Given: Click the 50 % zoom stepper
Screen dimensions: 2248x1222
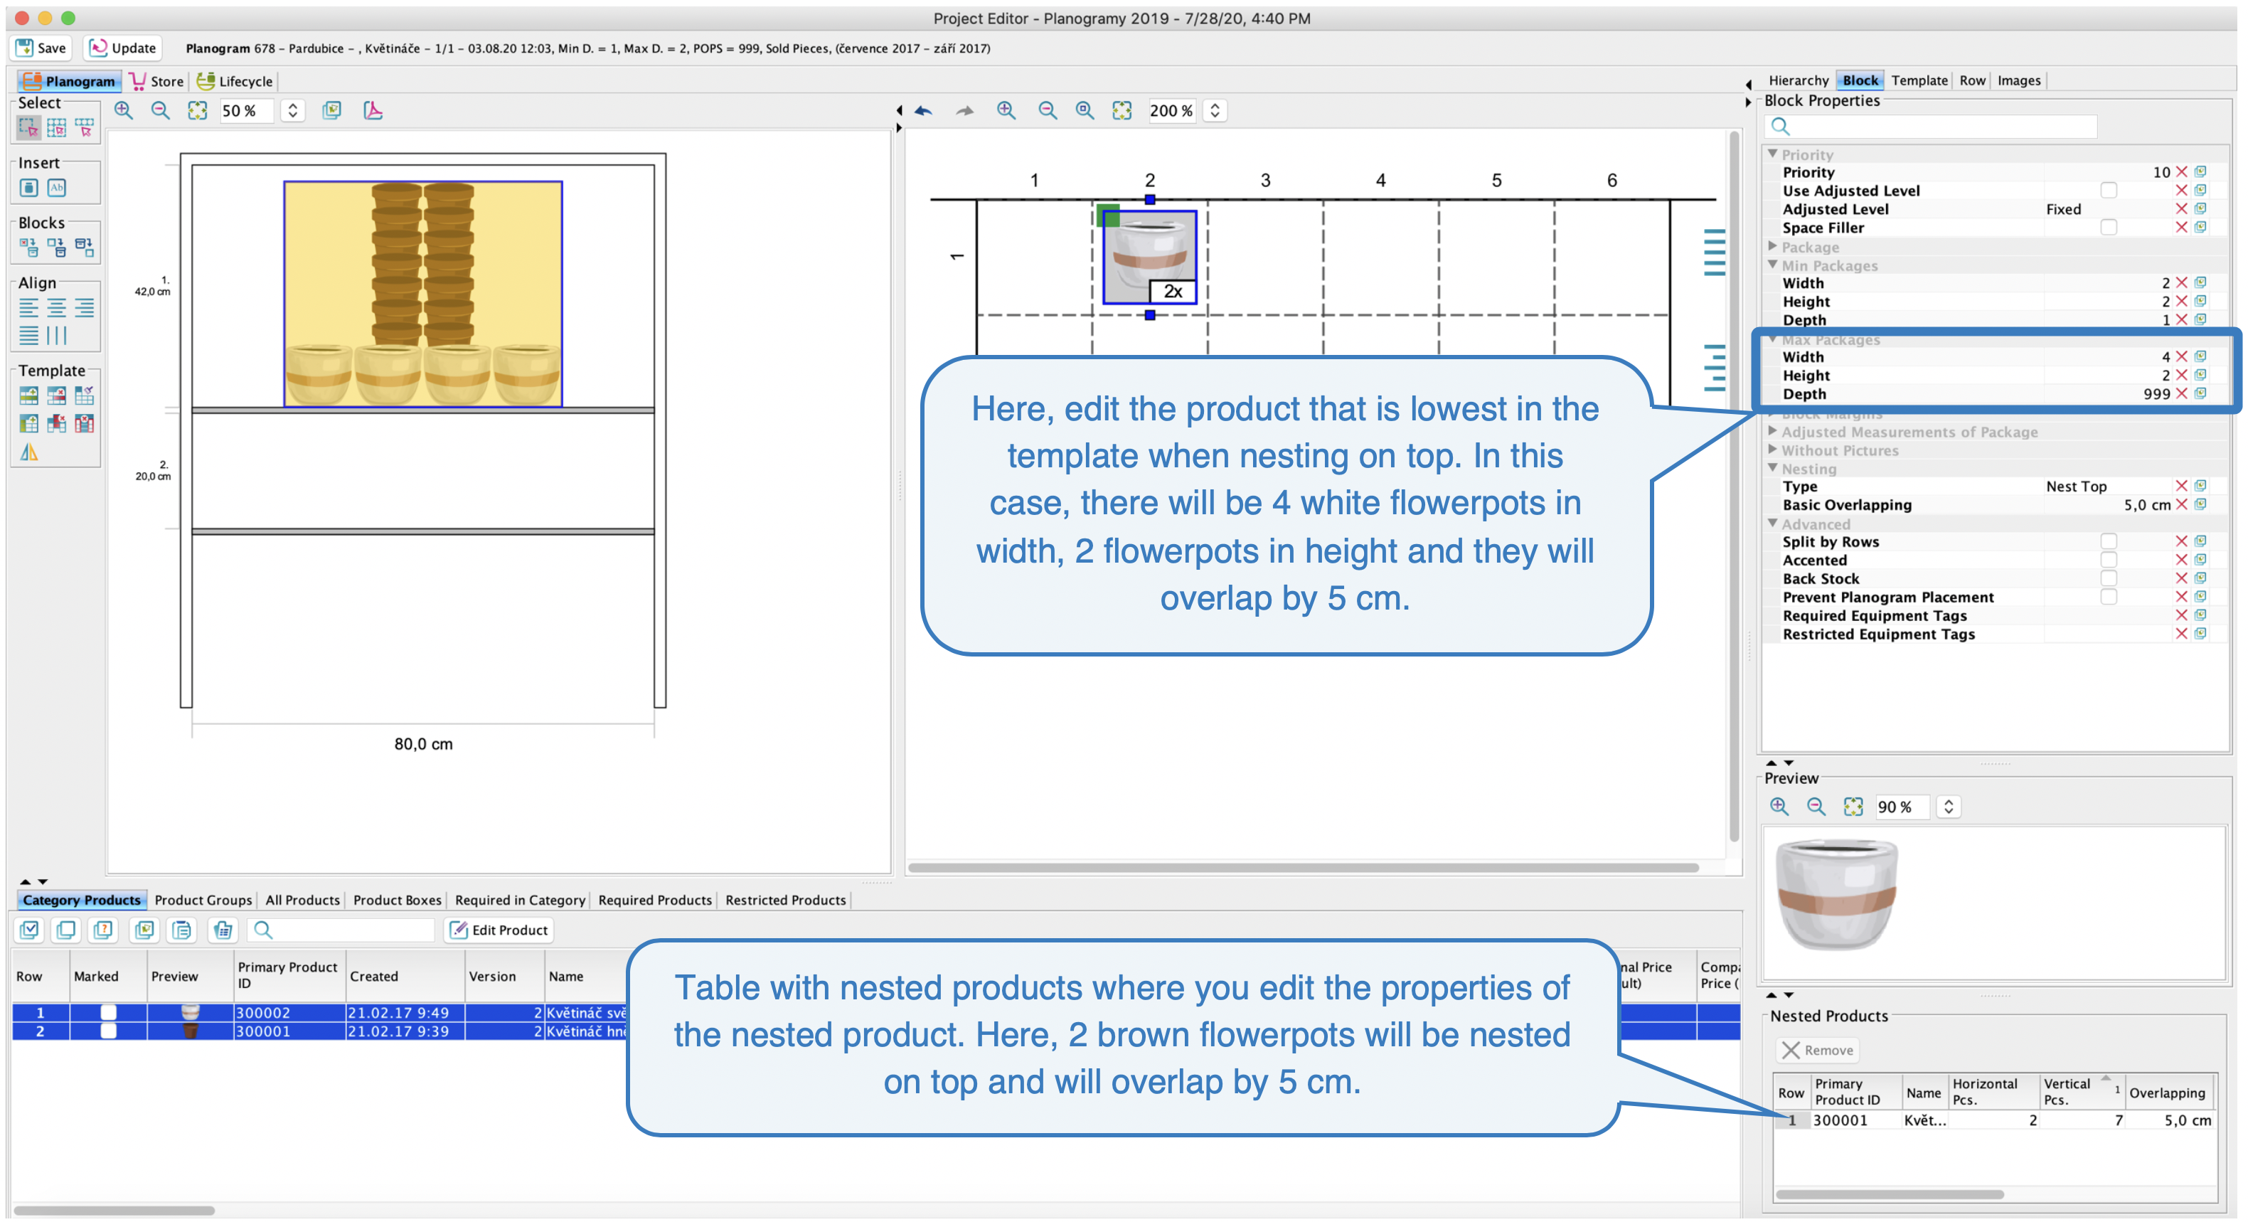Looking at the screenshot, I should tap(293, 111).
